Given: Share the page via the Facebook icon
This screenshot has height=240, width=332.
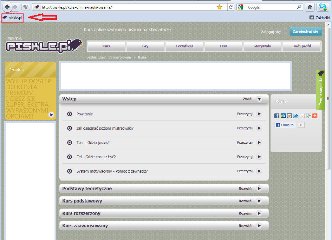Looking at the screenshot, I should 277,116.
